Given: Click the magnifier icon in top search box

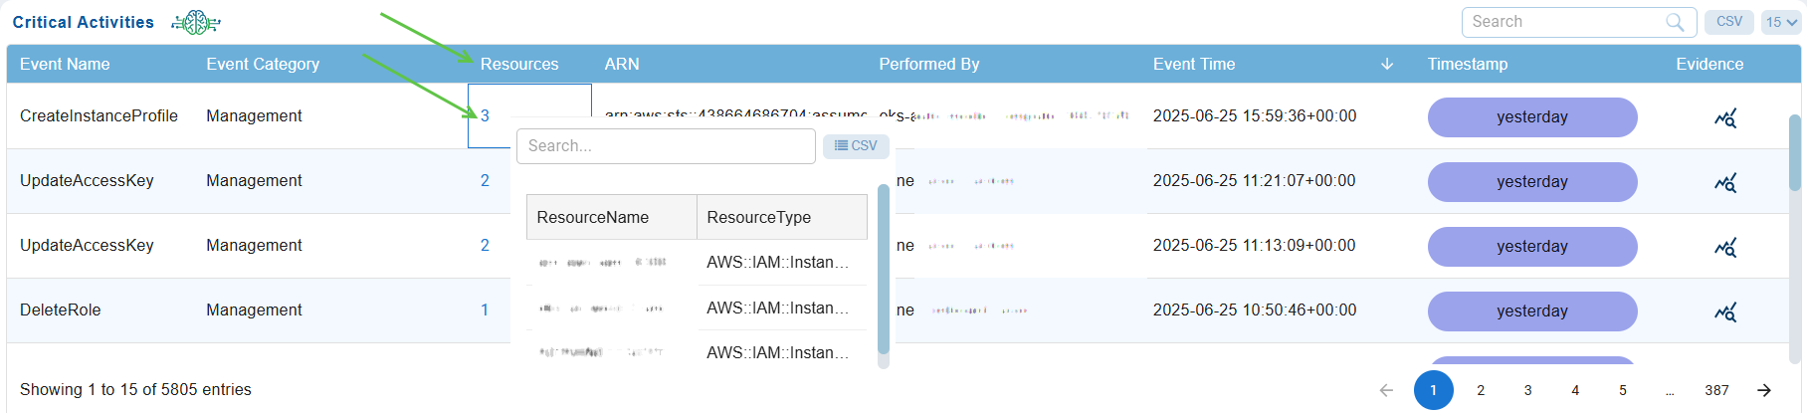Looking at the screenshot, I should tap(1675, 22).
